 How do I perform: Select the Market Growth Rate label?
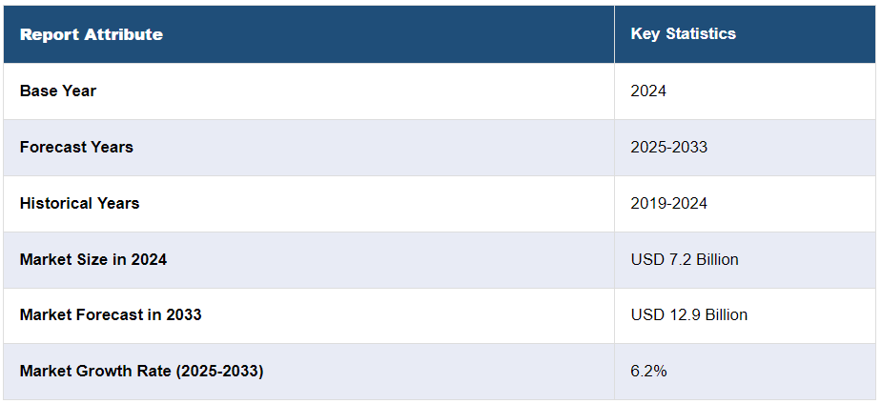pyautogui.click(x=141, y=371)
